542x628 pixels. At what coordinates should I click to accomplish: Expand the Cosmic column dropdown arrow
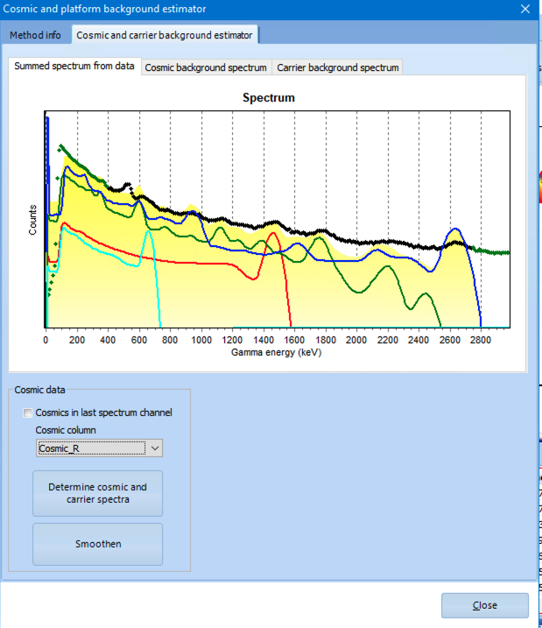click(155, 448)
